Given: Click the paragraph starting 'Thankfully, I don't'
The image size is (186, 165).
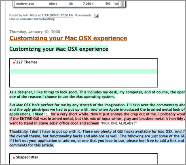Looking at the screenshot, I should tap(97, 138).
